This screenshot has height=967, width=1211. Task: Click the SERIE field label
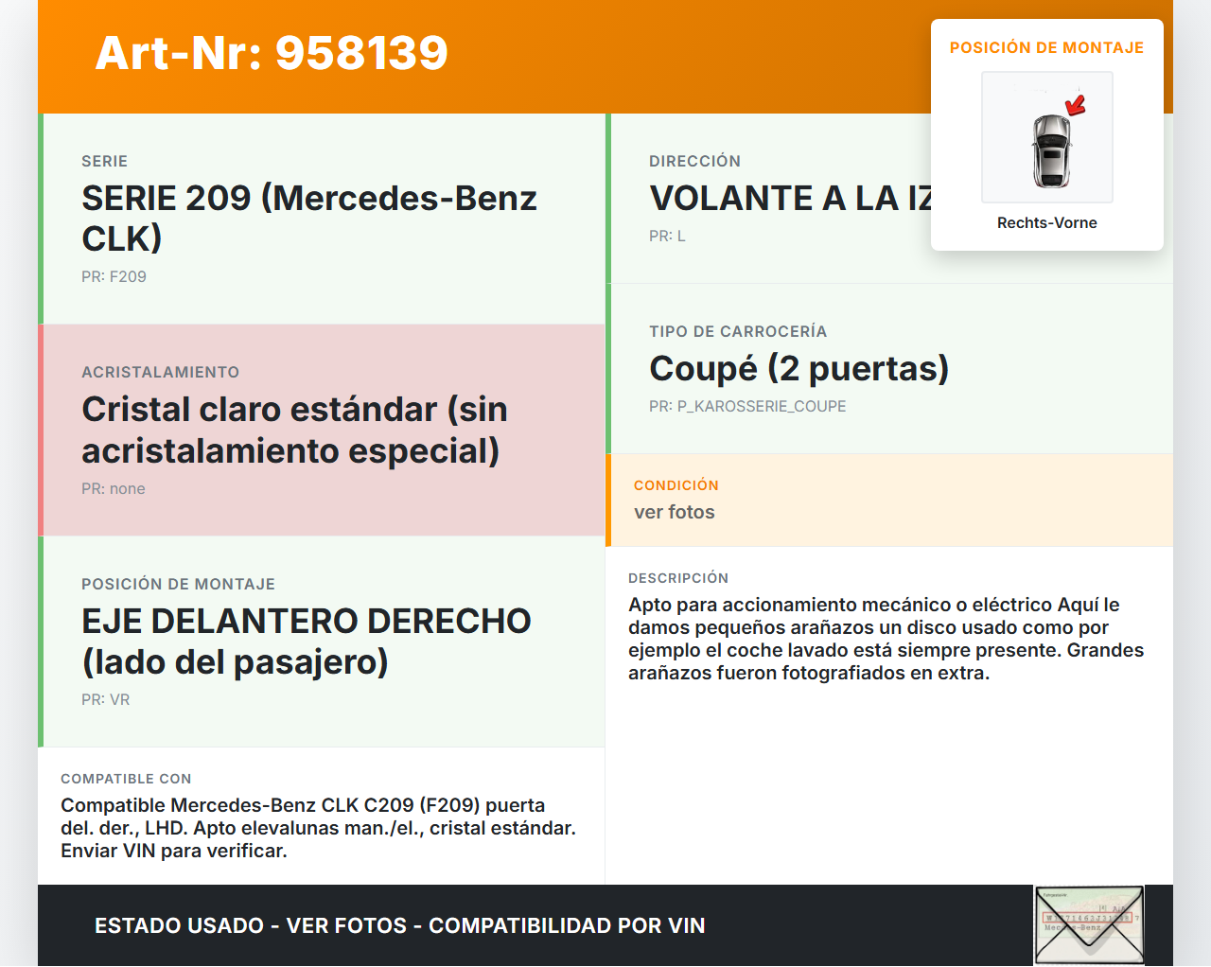click(104, 161)
